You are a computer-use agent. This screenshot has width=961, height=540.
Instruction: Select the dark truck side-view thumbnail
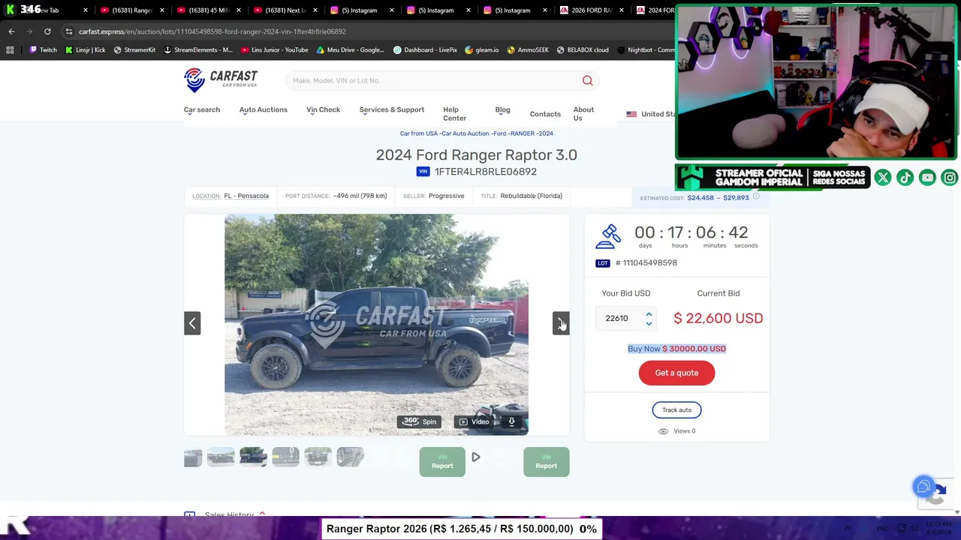coord(253,457)
